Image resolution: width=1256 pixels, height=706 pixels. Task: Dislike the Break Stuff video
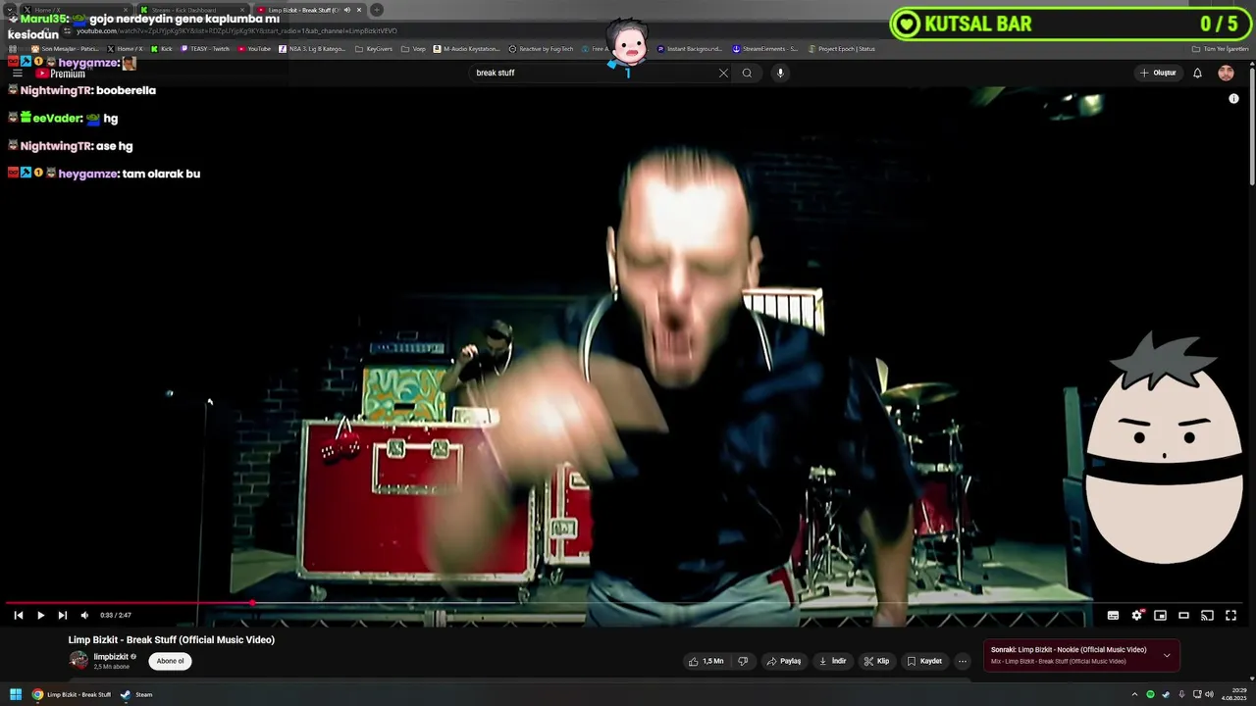click(743, 661)
